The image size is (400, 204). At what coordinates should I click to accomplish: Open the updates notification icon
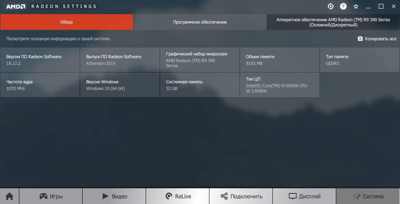coord(331,7)
